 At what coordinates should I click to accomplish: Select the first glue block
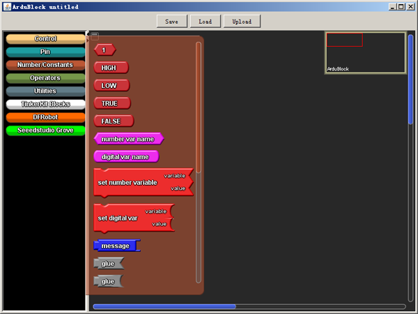tap(109, 264)
